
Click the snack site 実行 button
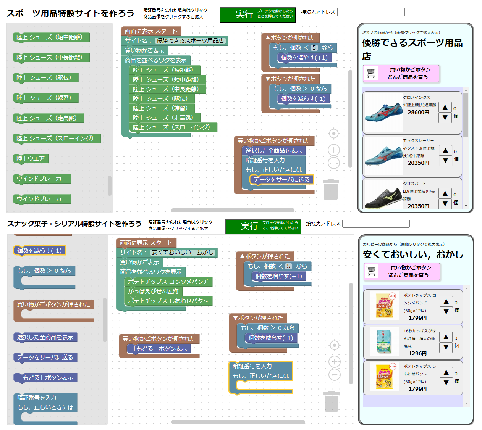pos(263,226)
